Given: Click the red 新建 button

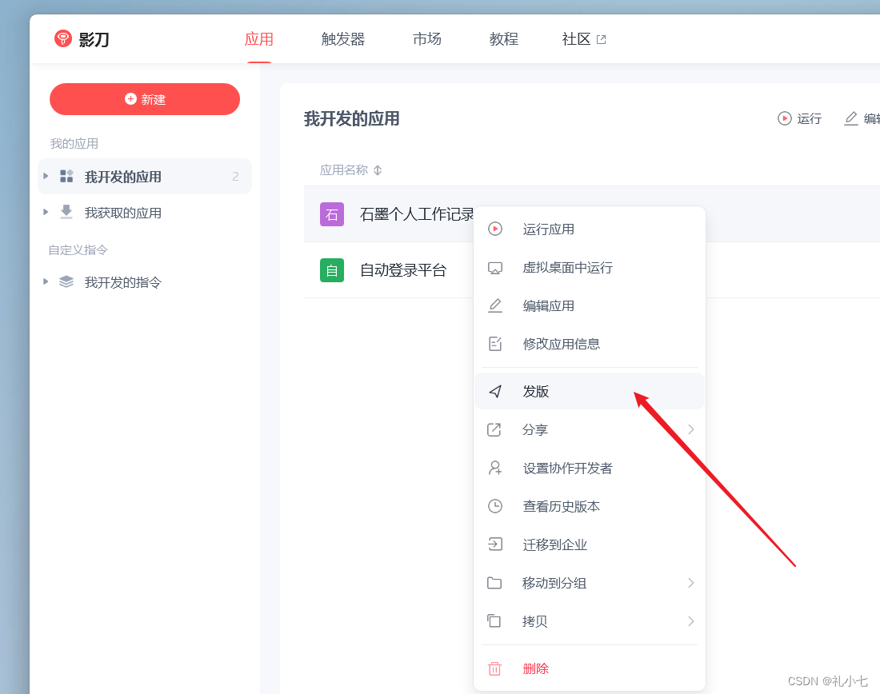Looking at the screenshot, I should pos(145,99).
